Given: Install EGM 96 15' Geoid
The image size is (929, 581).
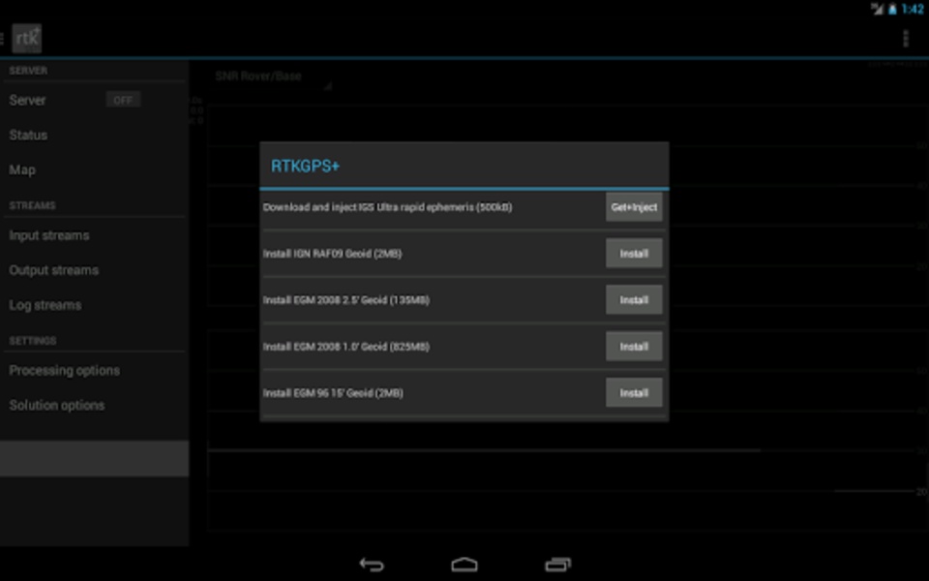Looking at the screenshot, I should 634,393.
